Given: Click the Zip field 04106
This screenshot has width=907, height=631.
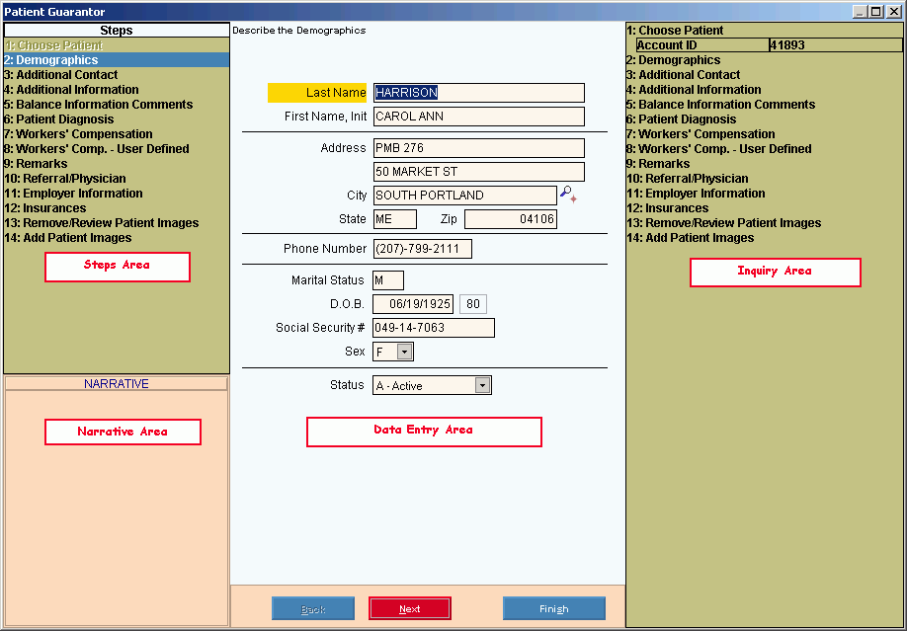Looking at the screenshot, I should pyautogui.click(x=511, y=219).
